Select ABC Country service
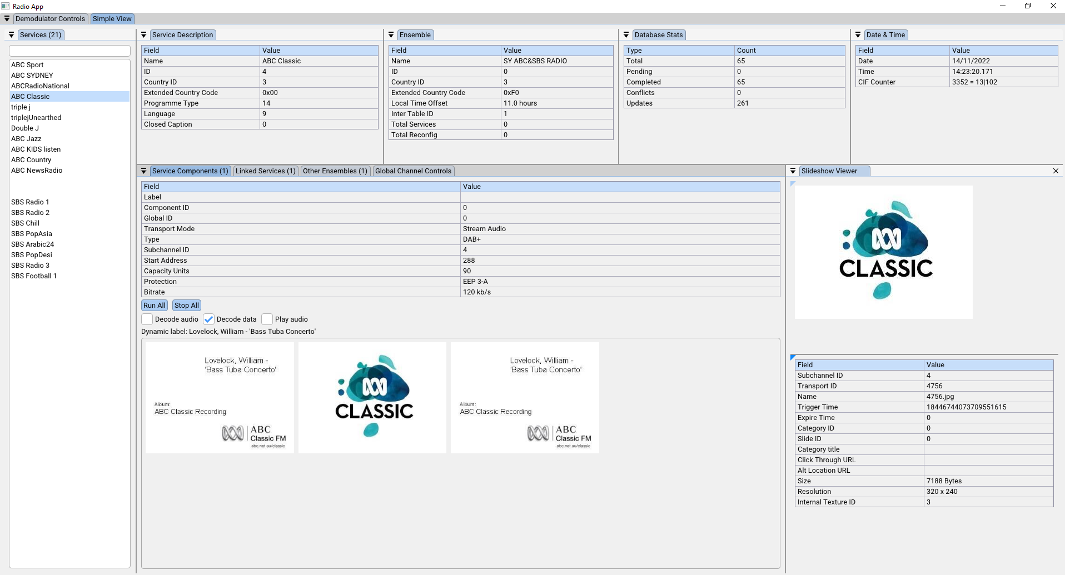Viewport: 1065px width, 575px height. [x=69, y=160]
